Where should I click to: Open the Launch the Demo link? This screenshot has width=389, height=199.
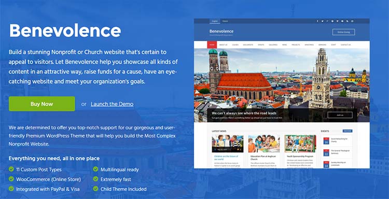point(112,104)
